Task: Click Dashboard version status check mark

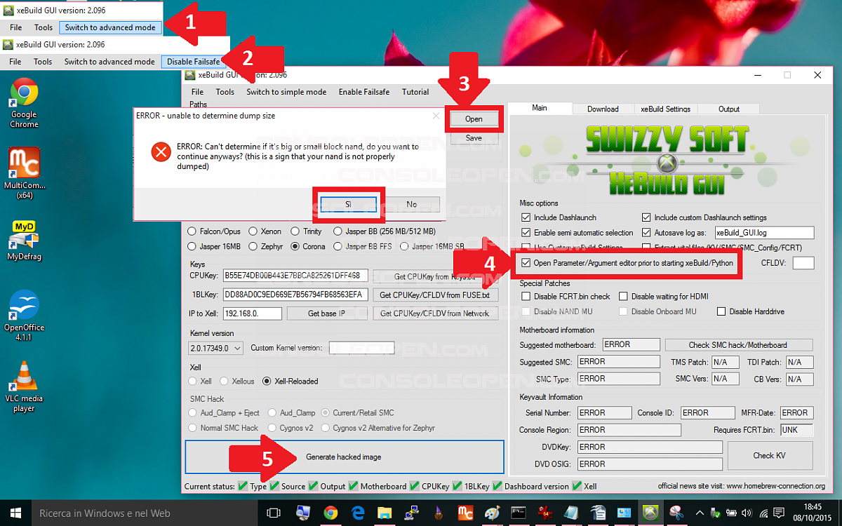Action: 498,485
